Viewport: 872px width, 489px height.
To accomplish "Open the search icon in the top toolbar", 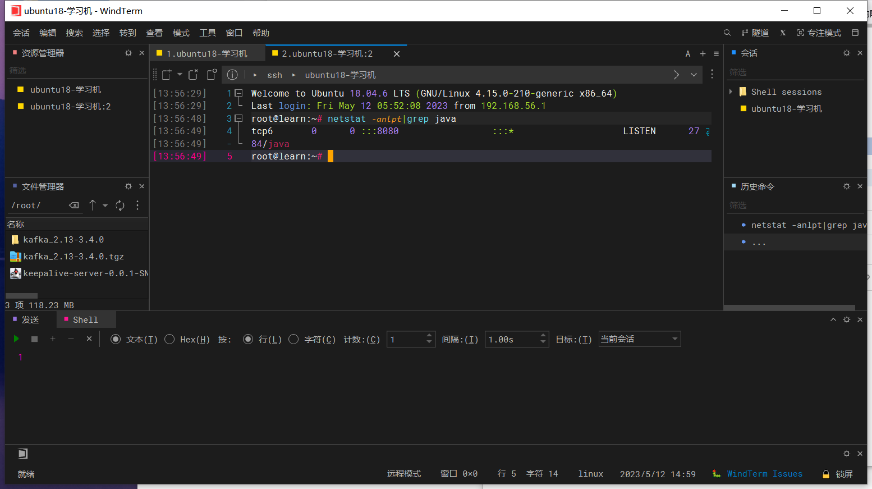I will click(x=727, y=33).
